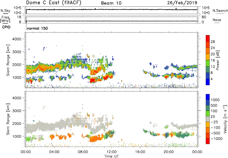Click the '80' Nave axis tick
The height and width of the screenshot is (158, 228).
[x=204, y=17]
